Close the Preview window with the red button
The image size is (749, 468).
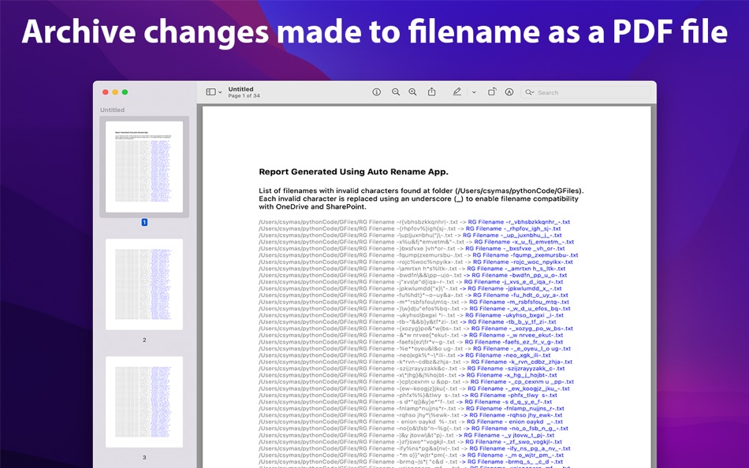106,92
